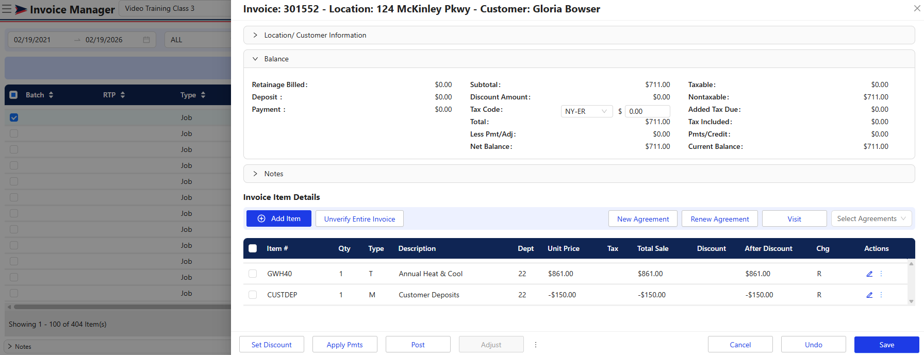The height and width of the screenshot is (355, 924).
Task: Open the NY-ER tax code dropdown
Action: click(x=586, y=111)
